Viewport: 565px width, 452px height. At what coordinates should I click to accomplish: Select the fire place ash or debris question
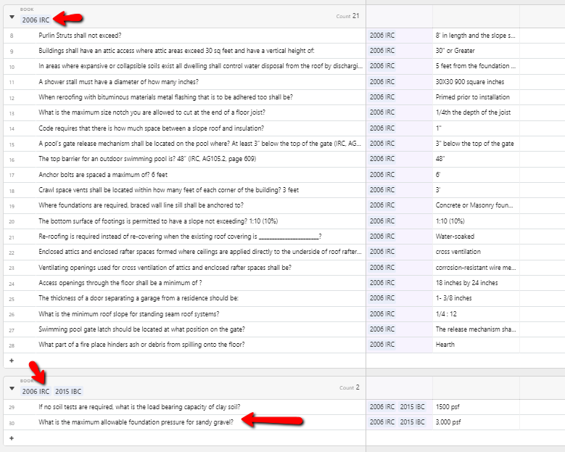[141, 345]
